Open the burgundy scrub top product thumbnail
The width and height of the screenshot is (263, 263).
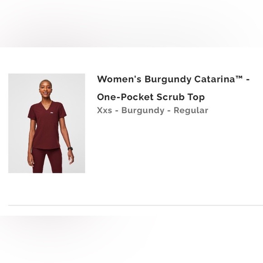click(x=47, y=123)
